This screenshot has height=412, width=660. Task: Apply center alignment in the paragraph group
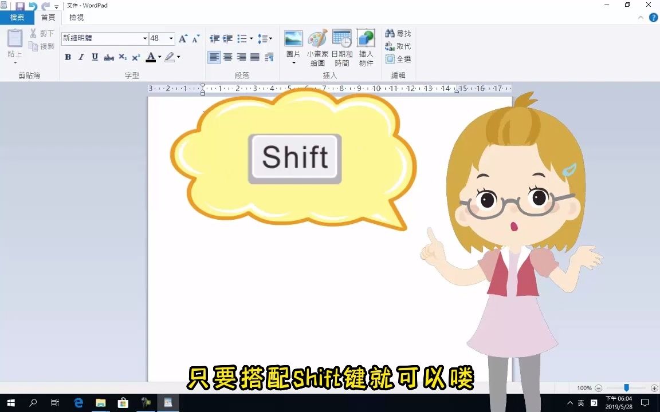click(228, 57)
